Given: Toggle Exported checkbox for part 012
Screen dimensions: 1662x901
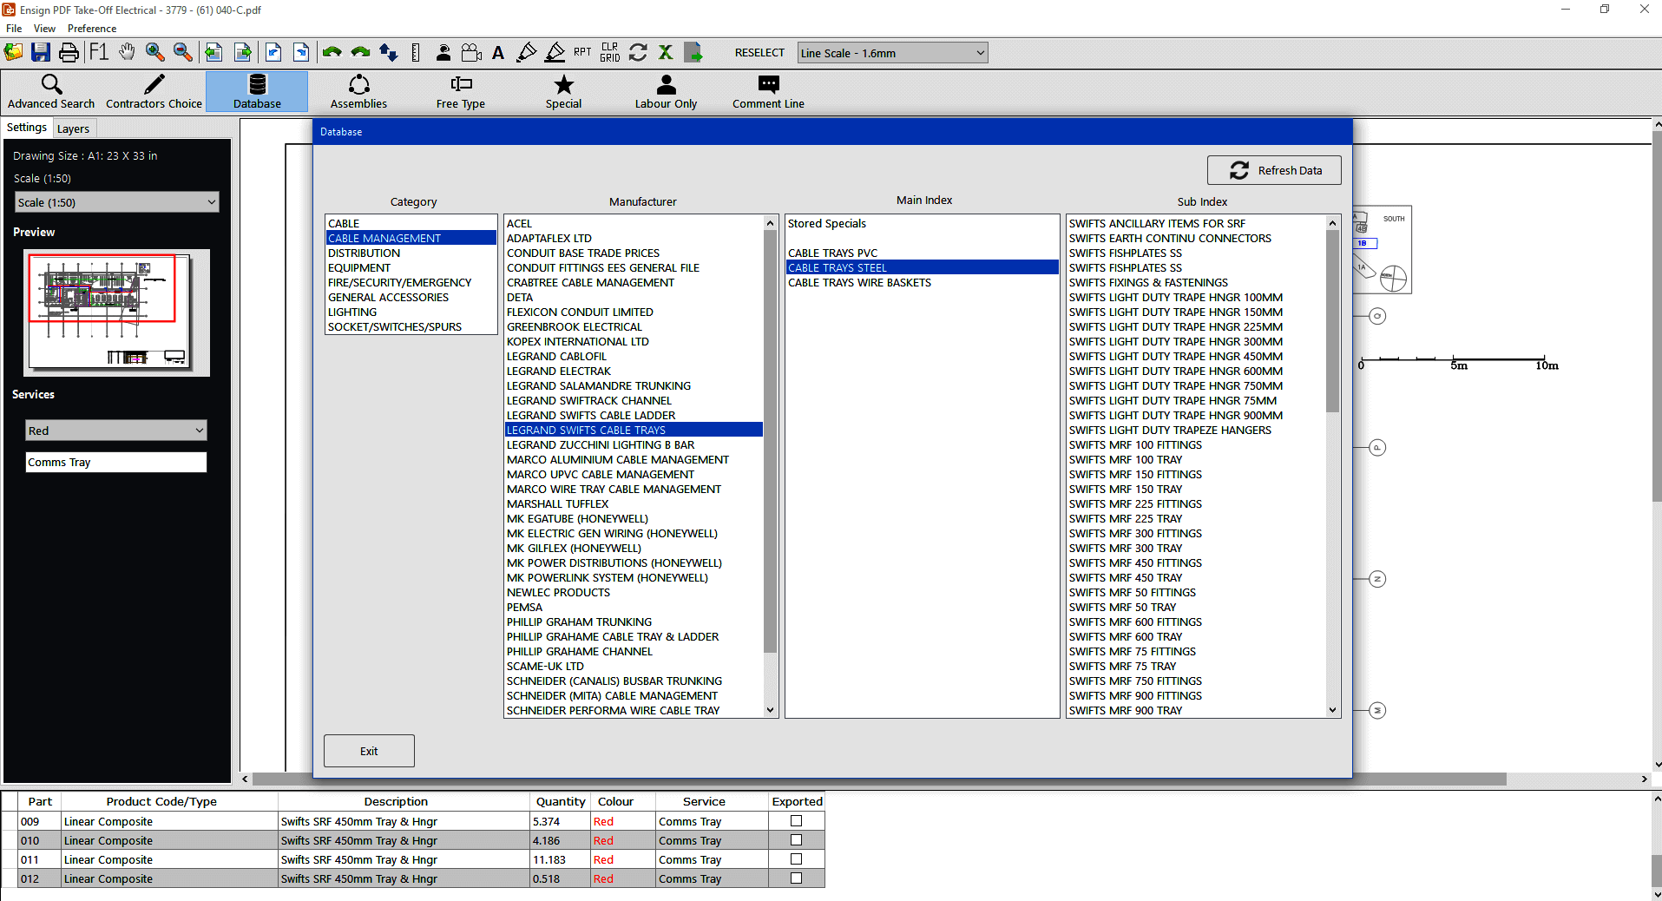Looking at the screenshot, I should pos(796,878).
